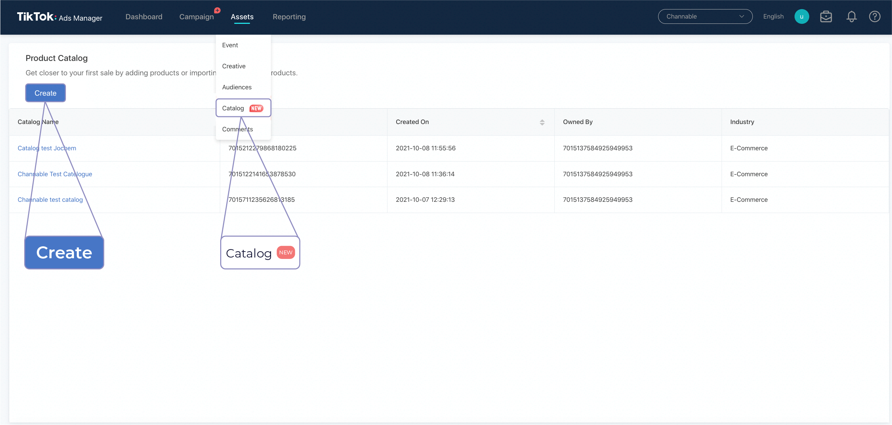Click catalog ID 7015212279868180225
892x425 pixels.
262,148
